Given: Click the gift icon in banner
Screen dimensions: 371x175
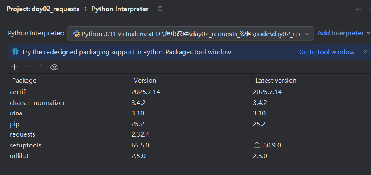Looking at the screenshot, I should [x=15, y=52].
